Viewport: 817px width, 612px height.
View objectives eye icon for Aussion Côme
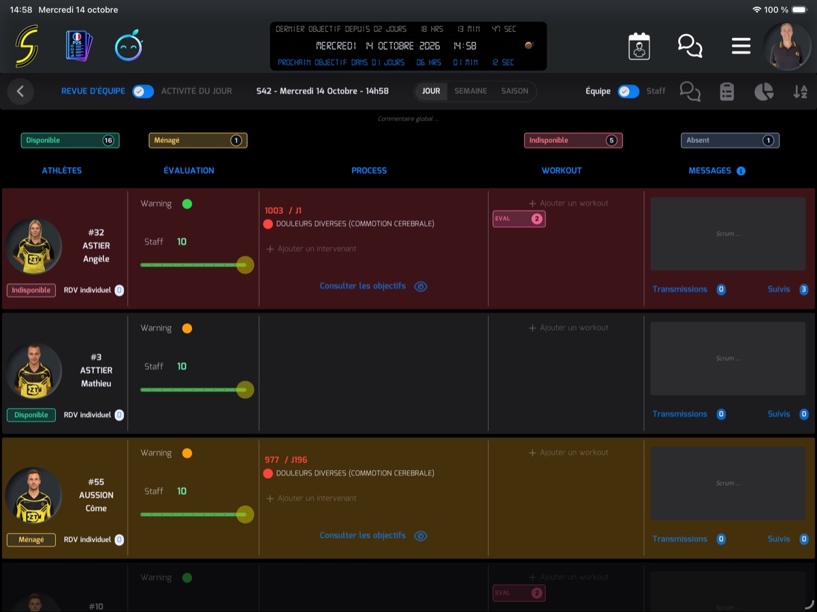pos(421,536)
